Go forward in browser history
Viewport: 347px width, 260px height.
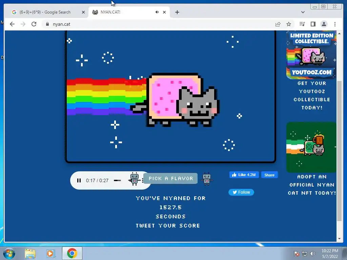click(23, 24)
